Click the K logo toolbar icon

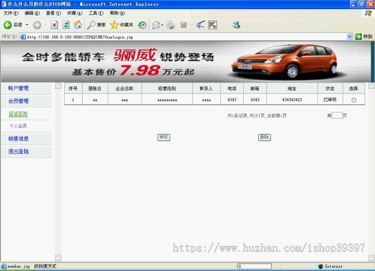point(212,25)
